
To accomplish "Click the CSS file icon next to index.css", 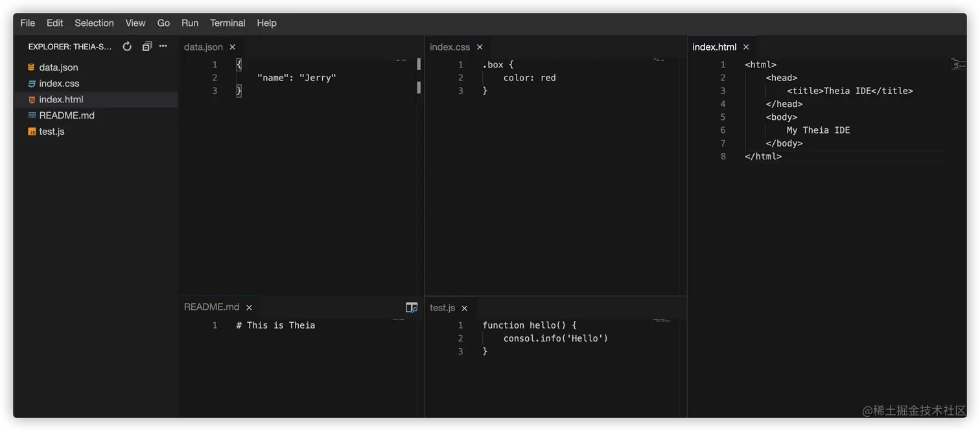I will (x=30, y=83).
